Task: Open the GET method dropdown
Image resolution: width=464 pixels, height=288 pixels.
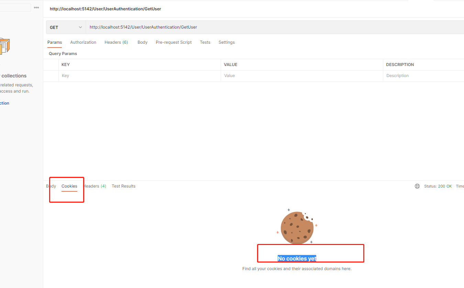Action: (x=66, y=27)
